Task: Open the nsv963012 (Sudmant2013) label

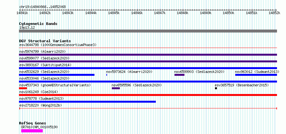Action: pos(257,72)
